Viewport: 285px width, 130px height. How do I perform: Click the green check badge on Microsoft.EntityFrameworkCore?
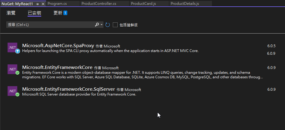[18, 73]
